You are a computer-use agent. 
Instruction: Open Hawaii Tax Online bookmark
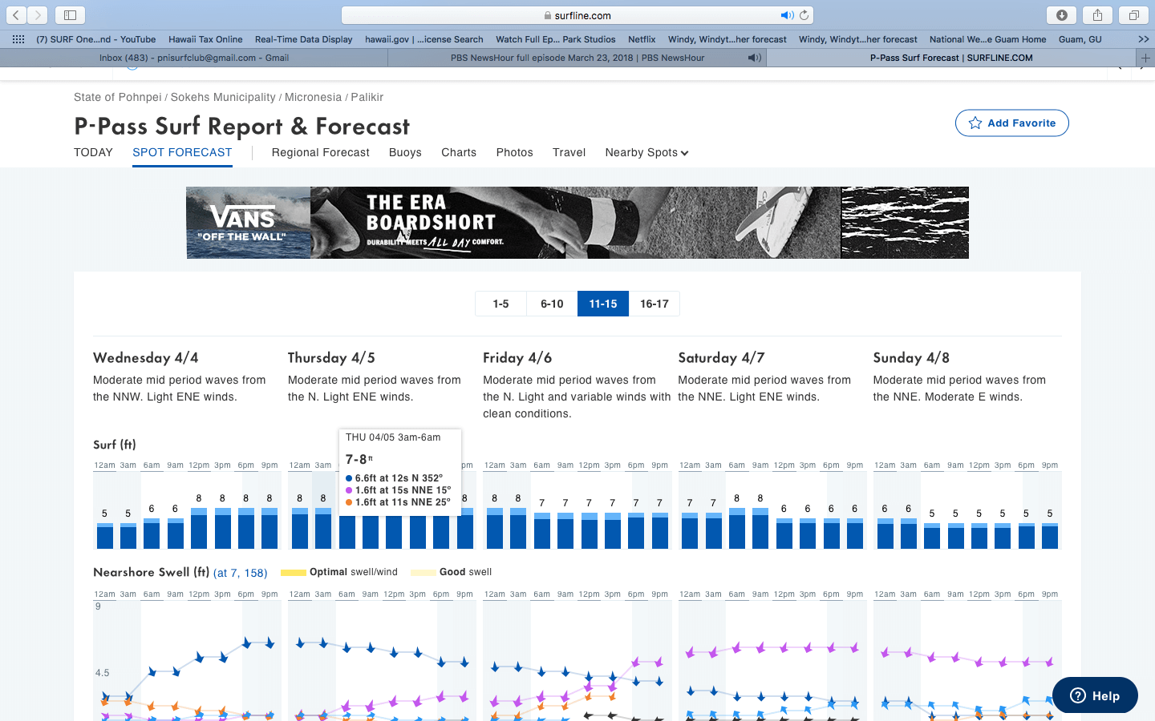point(205,39)
